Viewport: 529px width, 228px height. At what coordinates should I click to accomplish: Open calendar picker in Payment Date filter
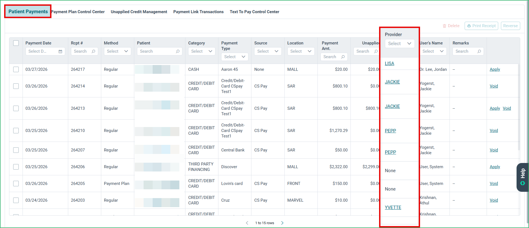coord(60,51)
